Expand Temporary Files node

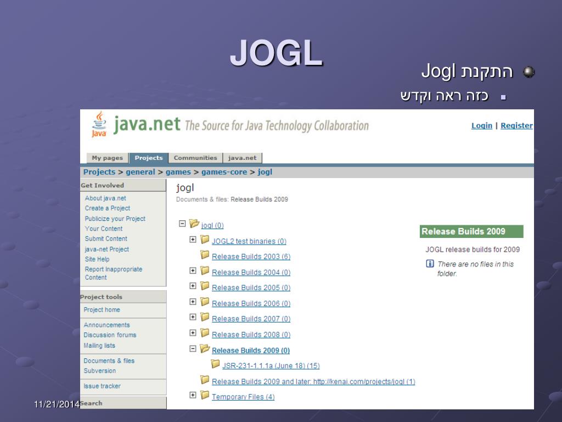click(x=193, y=395)
